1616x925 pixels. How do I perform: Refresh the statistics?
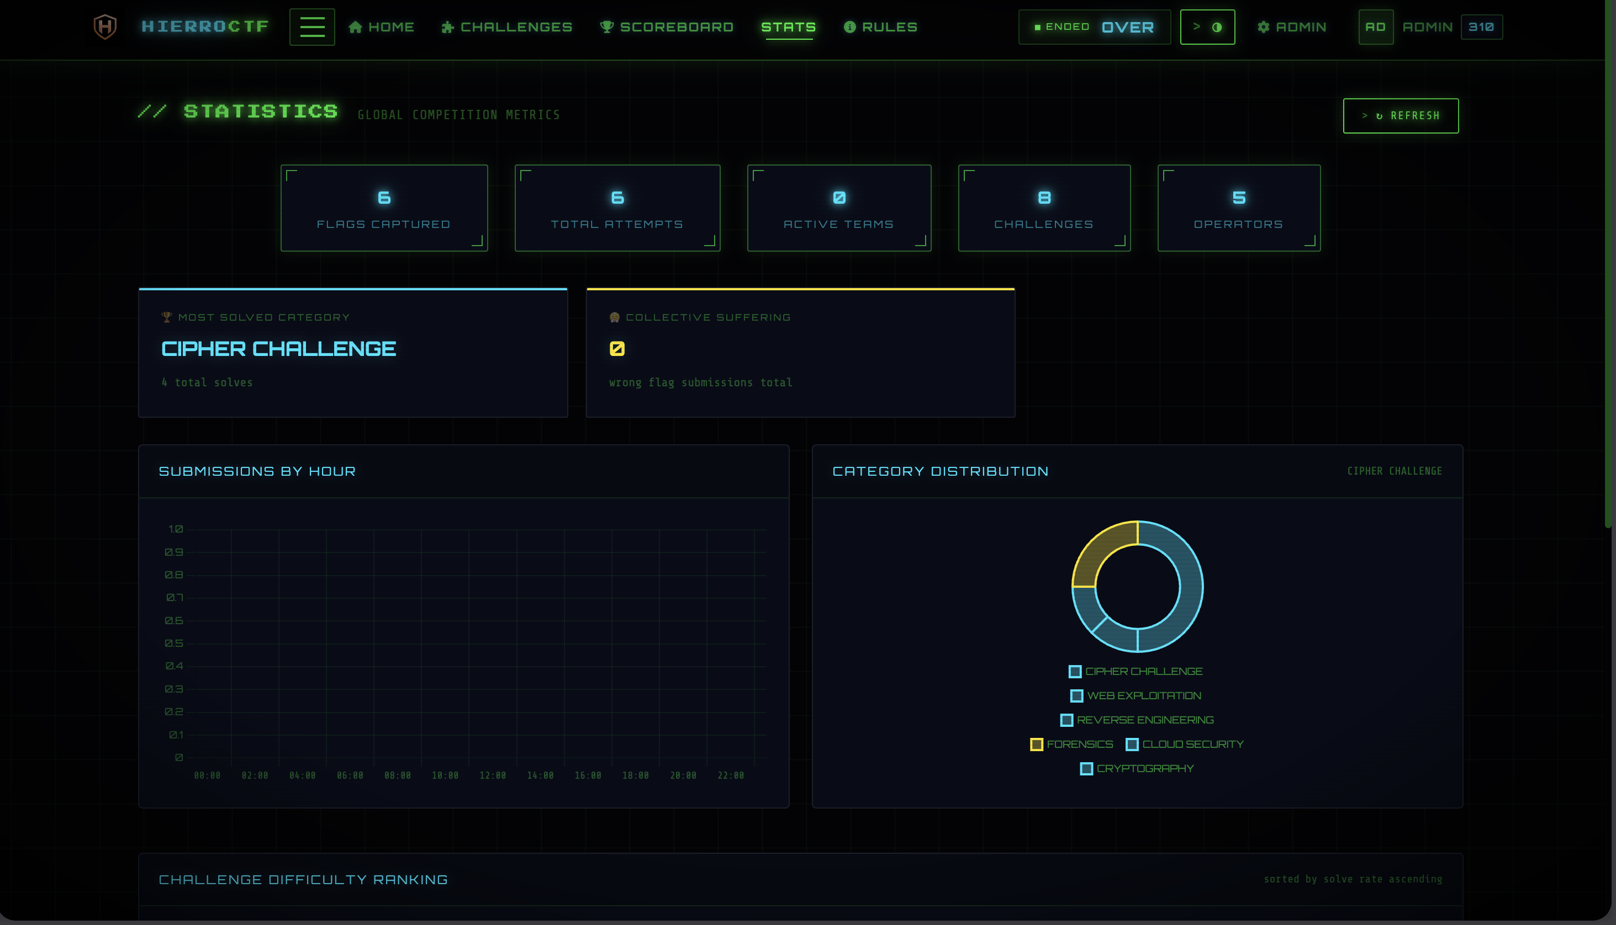point(1401,116)
